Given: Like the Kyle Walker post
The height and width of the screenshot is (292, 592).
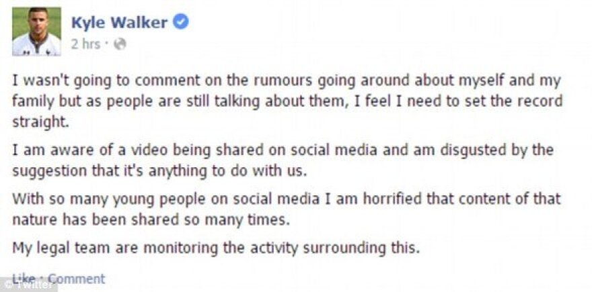Looking at the screenshot, I should (x=24, y=277).
